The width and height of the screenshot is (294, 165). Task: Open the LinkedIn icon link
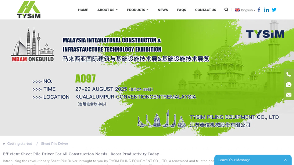point(266,10)
